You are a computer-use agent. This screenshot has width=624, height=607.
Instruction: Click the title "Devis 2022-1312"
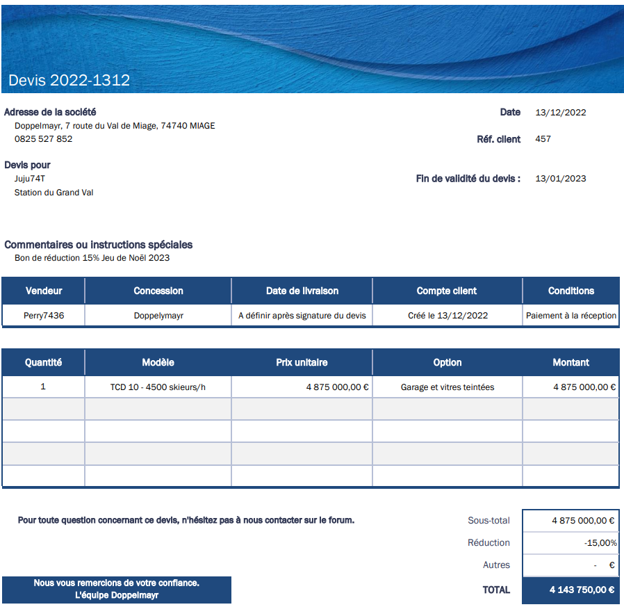point(69,80)
